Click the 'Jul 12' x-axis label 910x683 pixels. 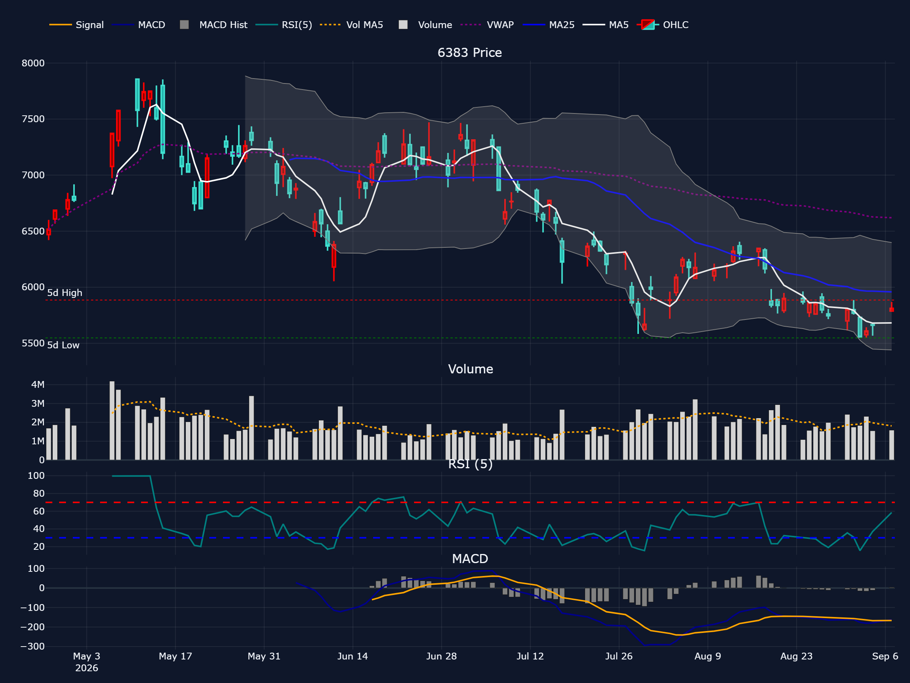[x=530, y=656]
